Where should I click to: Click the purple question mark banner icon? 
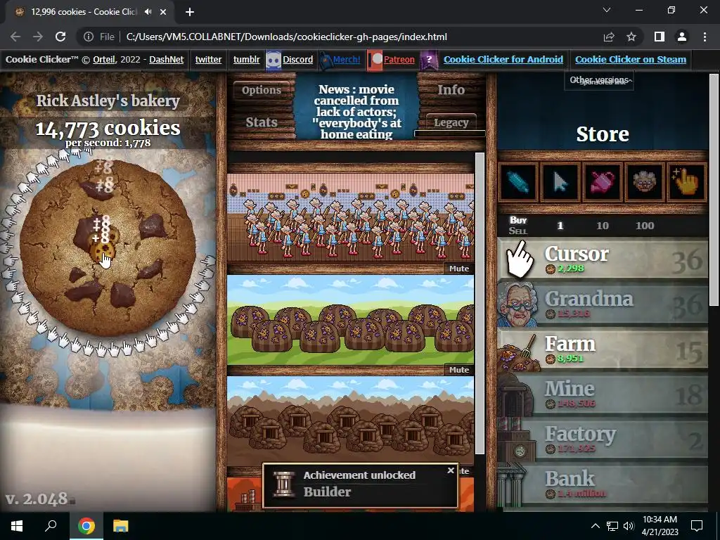coord(429,60)
